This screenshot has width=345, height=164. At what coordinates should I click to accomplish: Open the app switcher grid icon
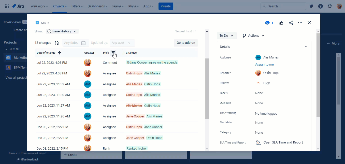point(7,6)
